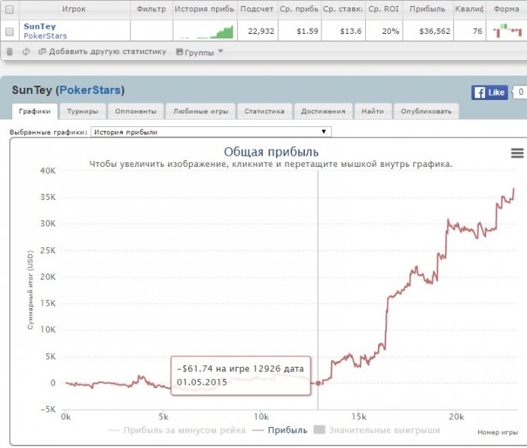This screenshot has width=527, height=448.
Task: Click the Добавить другую статистику link
Action: pos(102,52)
